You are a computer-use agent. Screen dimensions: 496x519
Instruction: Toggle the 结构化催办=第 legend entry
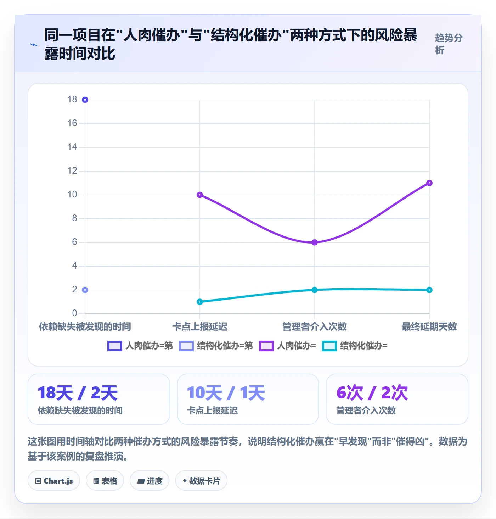[216, 346]
